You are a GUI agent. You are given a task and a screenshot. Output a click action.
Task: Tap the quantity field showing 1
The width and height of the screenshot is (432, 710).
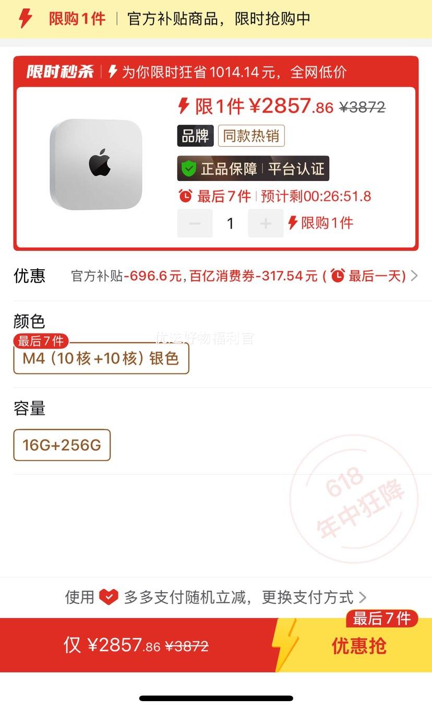230,223
